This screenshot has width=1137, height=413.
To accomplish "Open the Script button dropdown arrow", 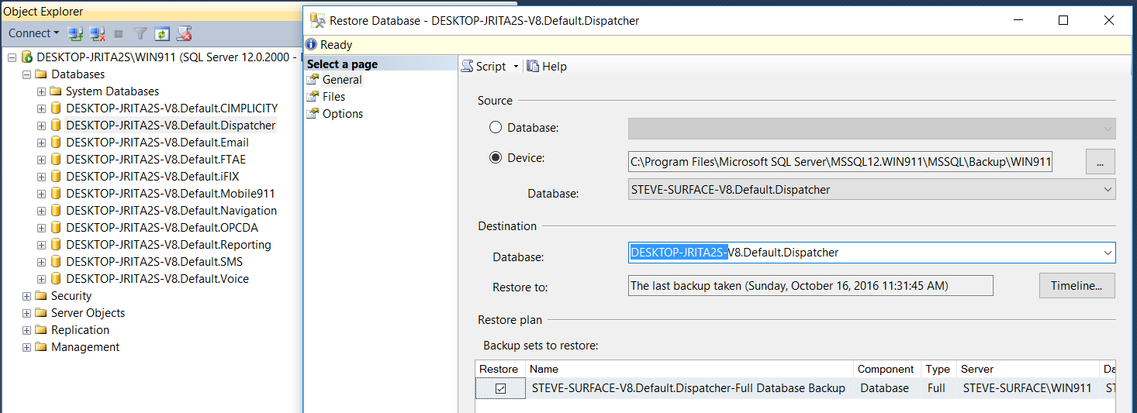I will 516,67.
